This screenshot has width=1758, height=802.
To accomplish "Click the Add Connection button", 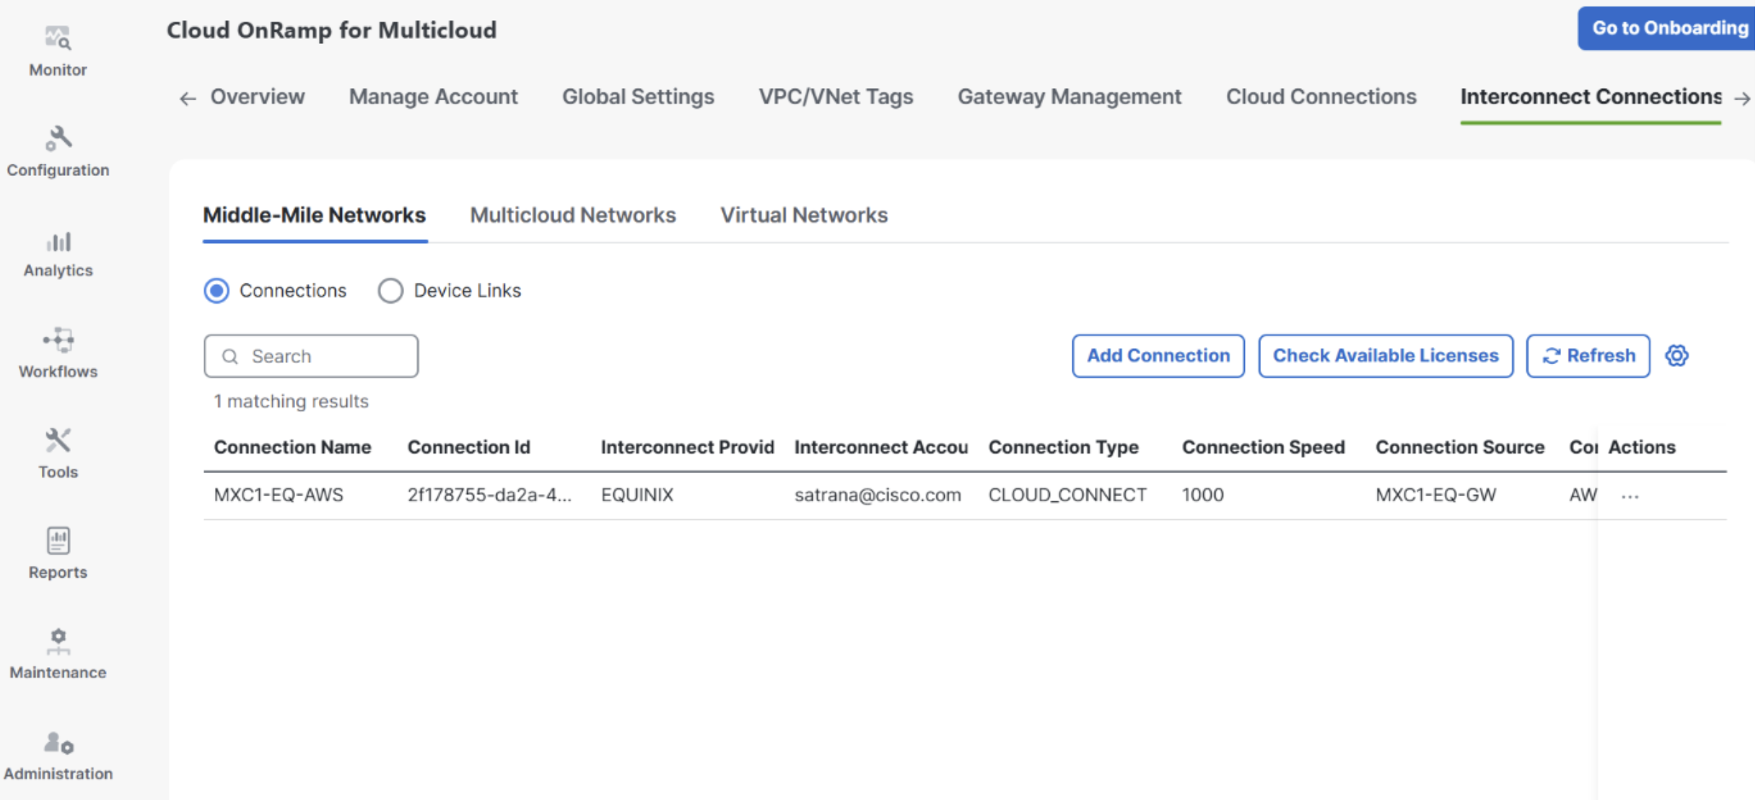I will click(x=1160, y=356).
